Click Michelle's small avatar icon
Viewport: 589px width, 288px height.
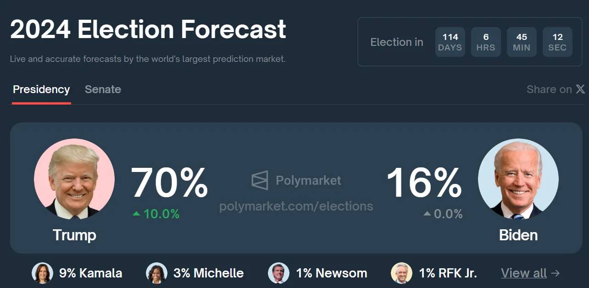tap(156, 273)
